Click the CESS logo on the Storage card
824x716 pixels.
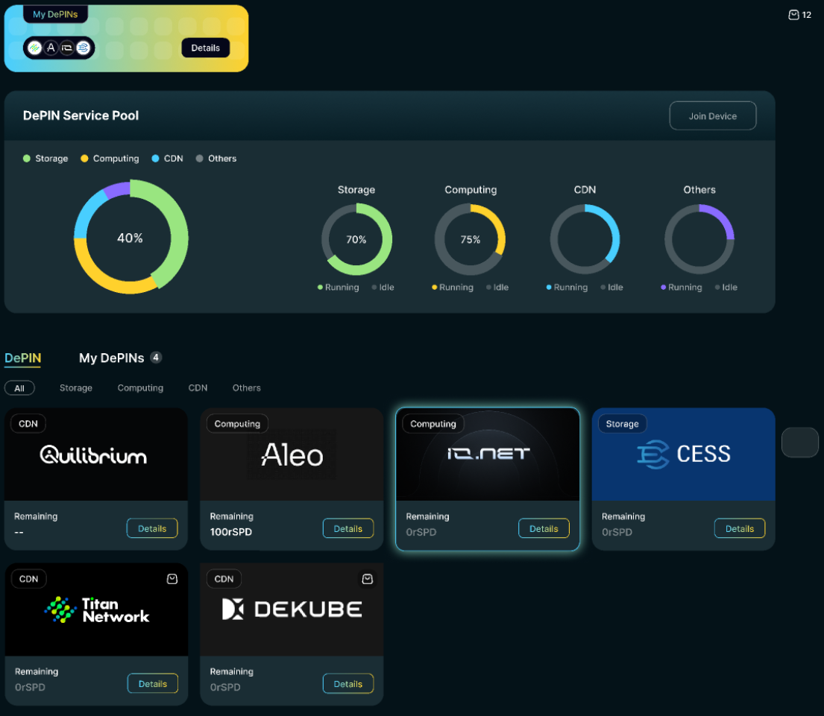(683, 454)
